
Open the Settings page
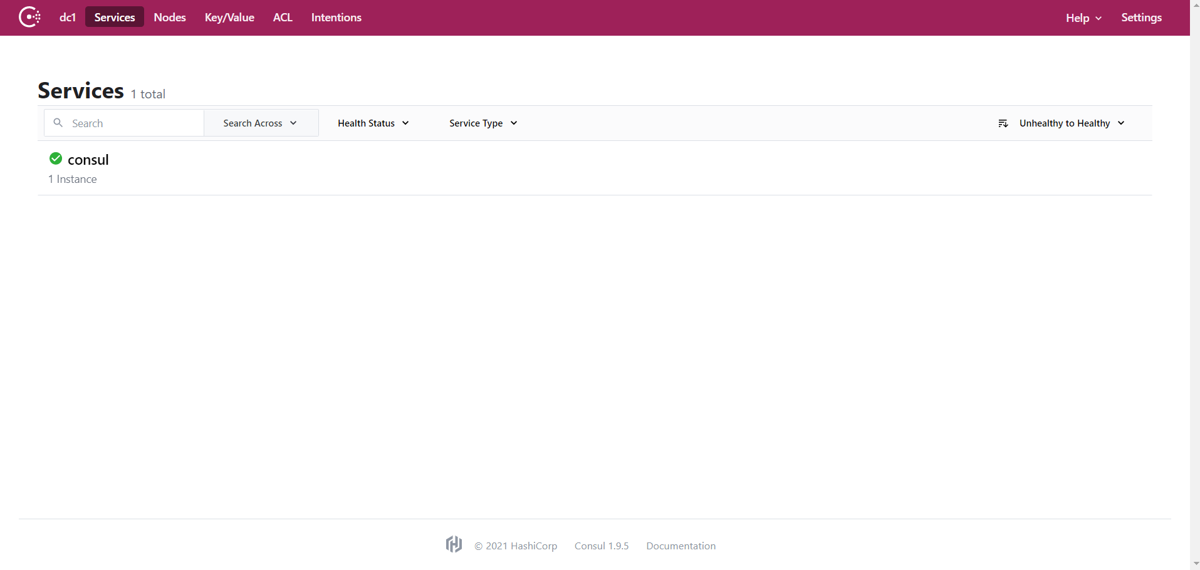[x=1141, y=18]
